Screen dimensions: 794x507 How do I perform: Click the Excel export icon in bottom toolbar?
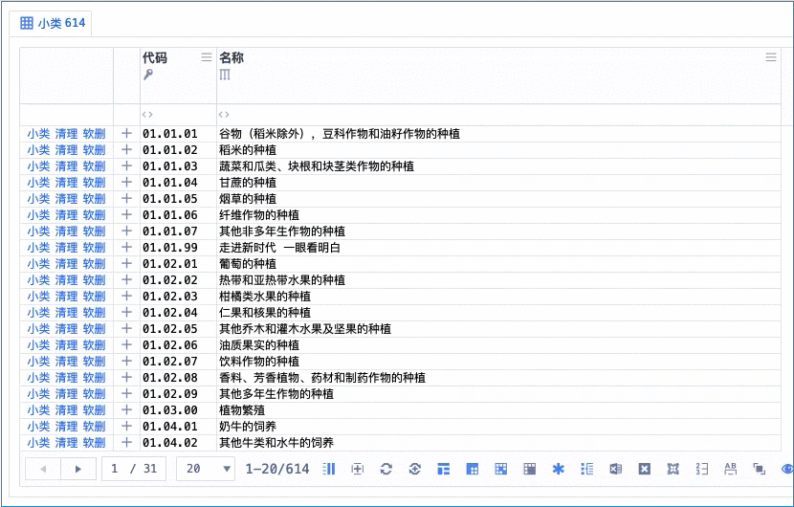click(x=616, y=469)
